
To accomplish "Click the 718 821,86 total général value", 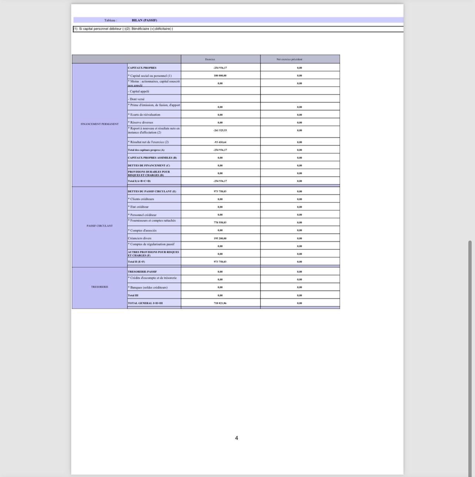I will [x=220, y=303].
